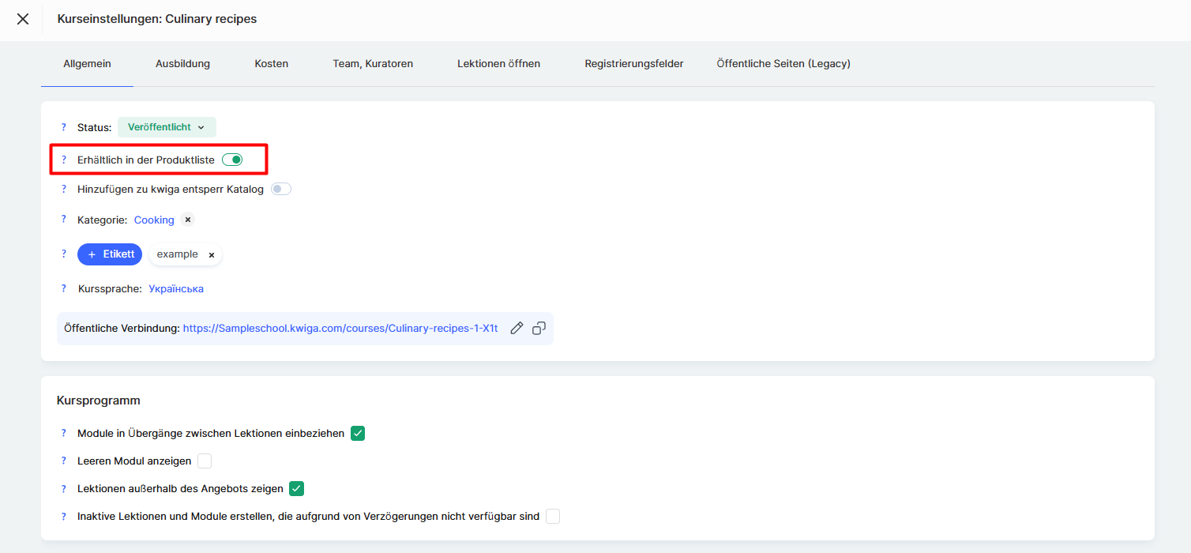Remove the Cooking category with x icon
The height and width of the screenshot is (553, 1191).
(x=188, y=220)
